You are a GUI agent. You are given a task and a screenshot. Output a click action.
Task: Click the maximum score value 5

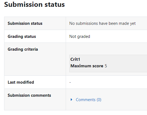(x=106, y=66)
